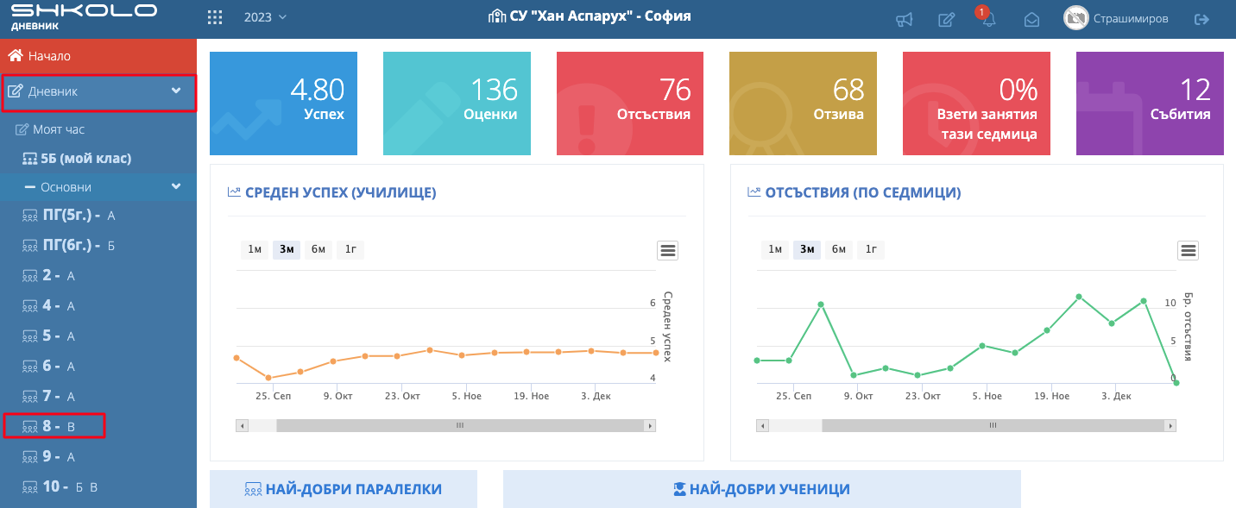This screenshot has height=508, width=1236.
Task: Open the messages envelope icon
Action: click(1031, 20)
